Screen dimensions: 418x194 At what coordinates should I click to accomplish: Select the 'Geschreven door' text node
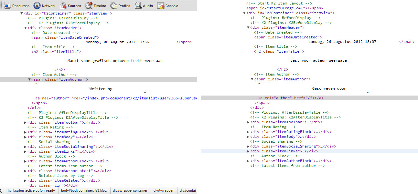(329, 88)
